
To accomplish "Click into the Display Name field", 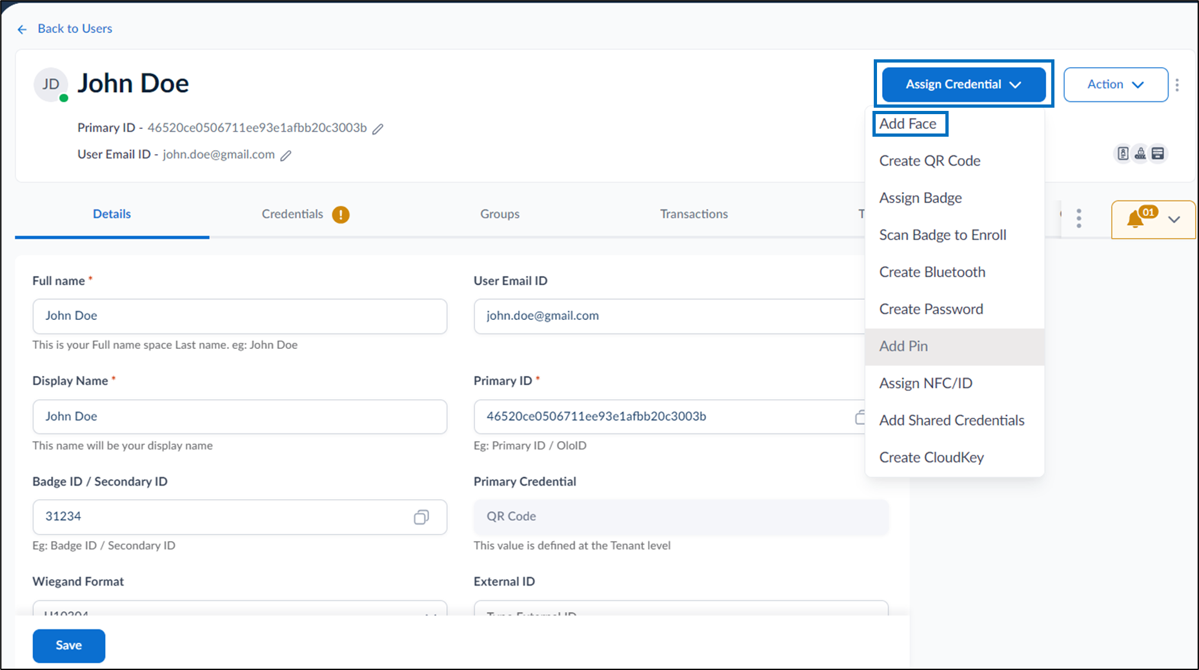I will click(x=239, y=417).
